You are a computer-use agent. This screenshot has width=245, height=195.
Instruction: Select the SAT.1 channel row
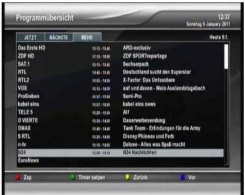click(x=120, y=64)
